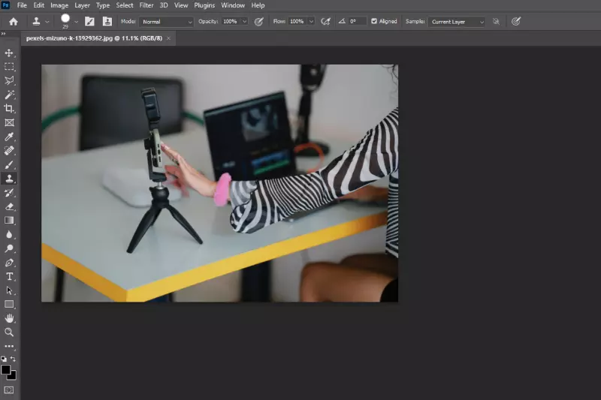Viewport: 601px width, 400px height.
Task: Open the Window menu
Action: coord(233,5)
